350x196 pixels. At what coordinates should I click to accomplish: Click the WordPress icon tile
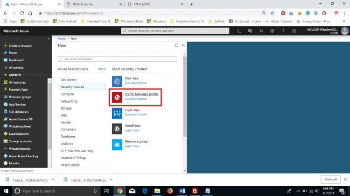pos(117,129)
